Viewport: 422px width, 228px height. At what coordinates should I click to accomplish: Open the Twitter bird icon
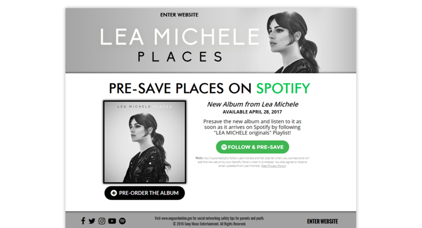pos(92,221)
